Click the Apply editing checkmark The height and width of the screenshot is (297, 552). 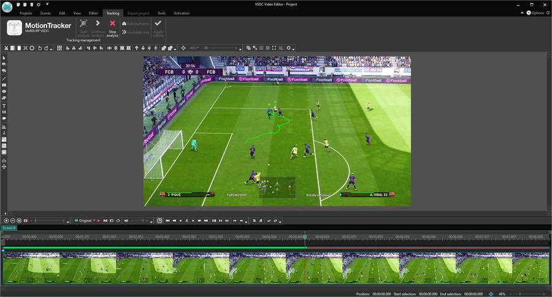[158, 23]
